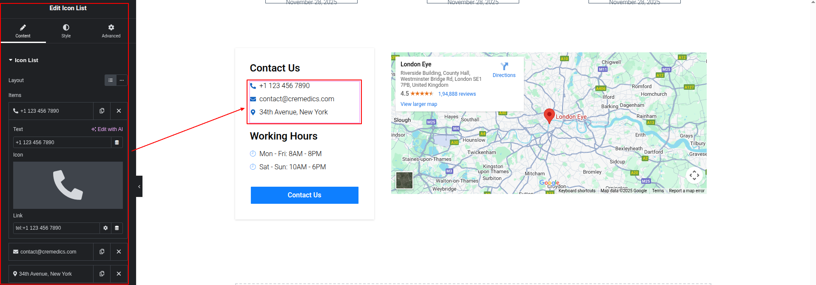Viewport: 816px width, 285px height.
Task: Click the phone icon preview chooser
Action: (68, 185)
